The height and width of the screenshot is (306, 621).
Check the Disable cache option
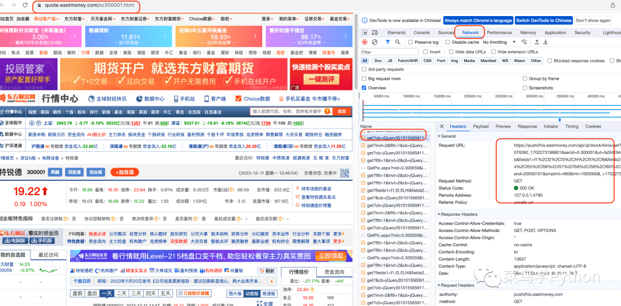coord(448,42)
